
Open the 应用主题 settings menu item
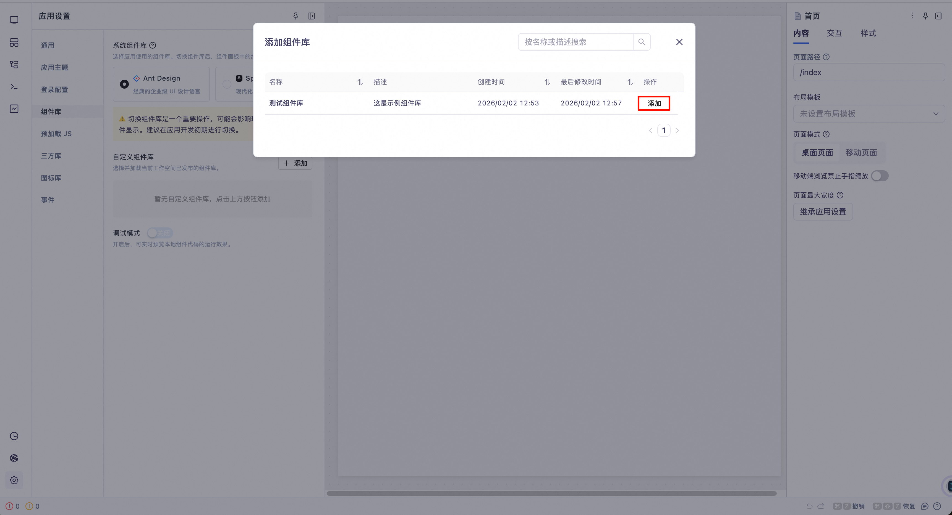coord(54,68)
